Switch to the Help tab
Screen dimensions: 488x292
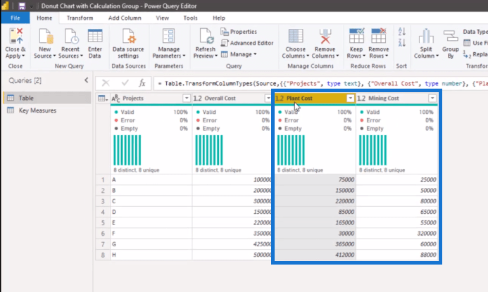219,18
